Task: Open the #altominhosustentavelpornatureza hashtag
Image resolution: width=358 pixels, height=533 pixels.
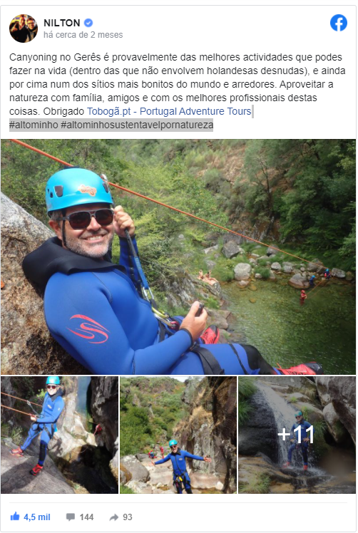Action: [137, 125]
